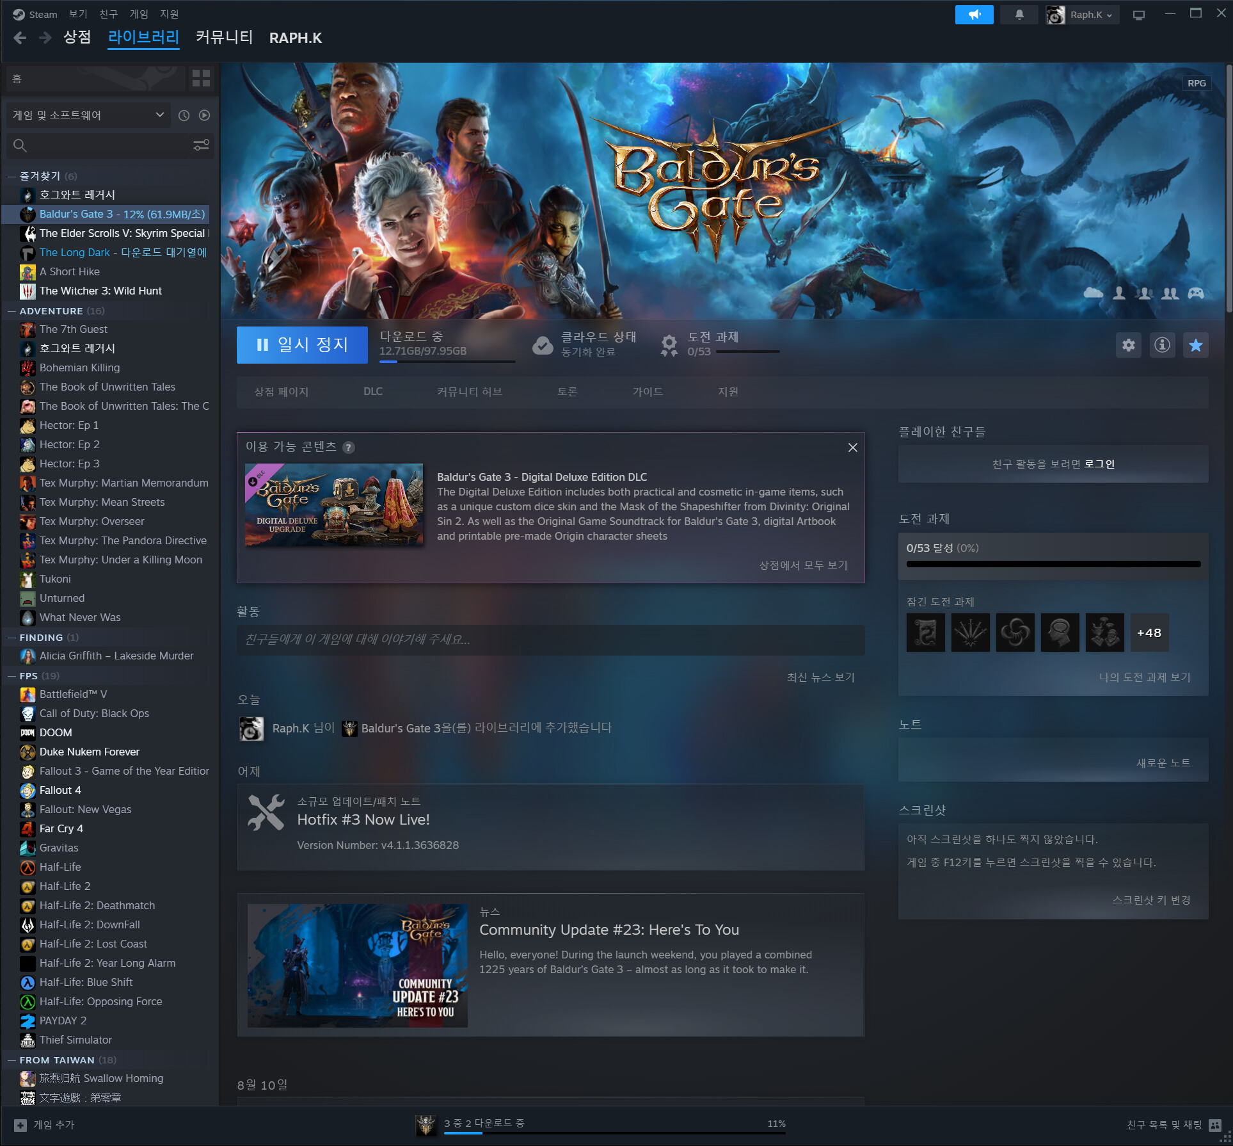The height and width of the screenshot is (1146, 1233).
Task: Open advanced filter options icon
Action: tap(201, 145)
